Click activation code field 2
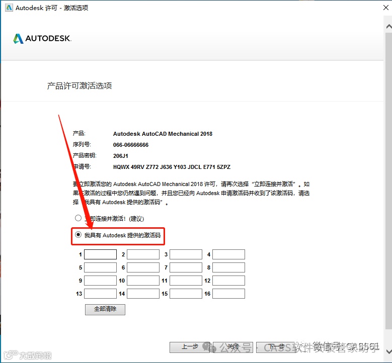 point(143,254)
